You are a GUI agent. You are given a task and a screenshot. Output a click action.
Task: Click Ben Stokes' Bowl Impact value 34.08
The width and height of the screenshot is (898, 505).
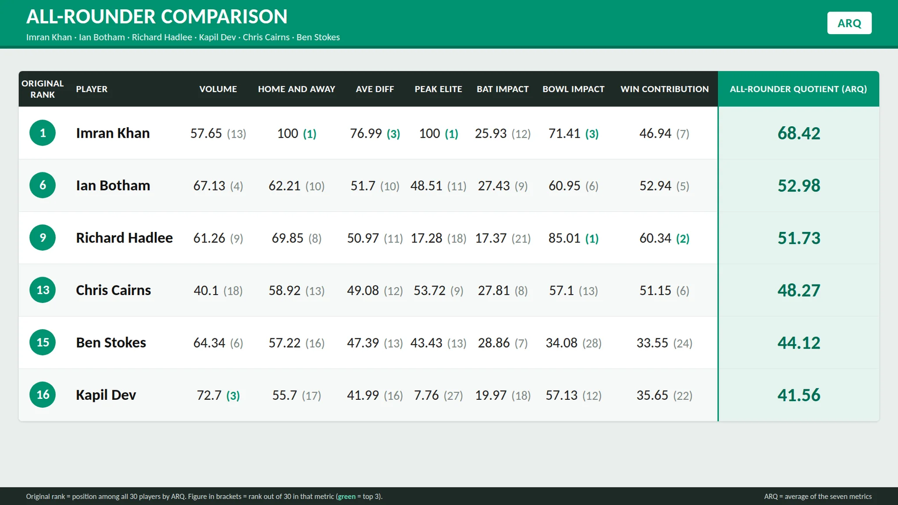(561, 343)
